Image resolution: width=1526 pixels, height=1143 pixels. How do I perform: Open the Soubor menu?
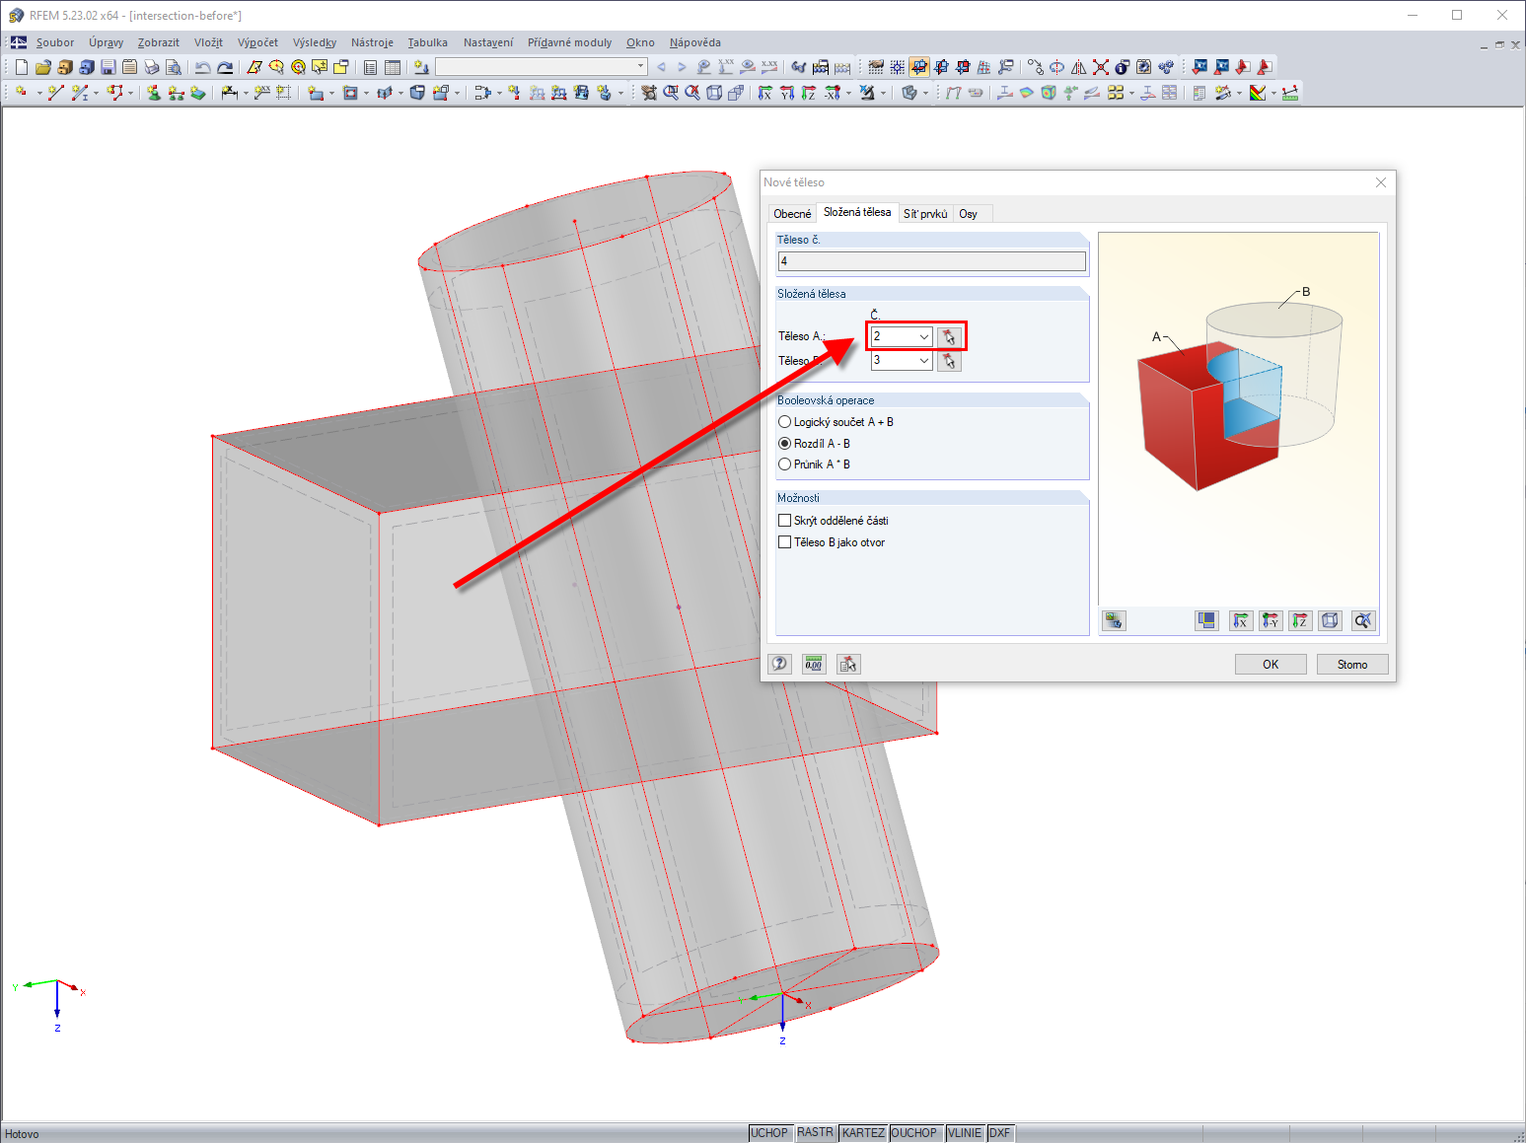[55, 42]
